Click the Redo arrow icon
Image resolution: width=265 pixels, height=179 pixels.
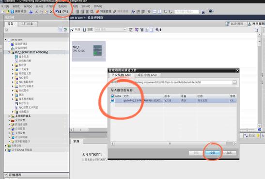click(64, 12)
